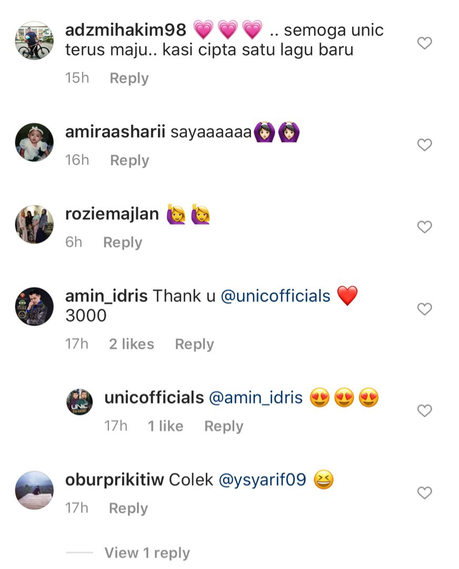This screenshot has height=569, width=459.
Task: Open the unicofficials avatar in reply
Action: (79, 402)
